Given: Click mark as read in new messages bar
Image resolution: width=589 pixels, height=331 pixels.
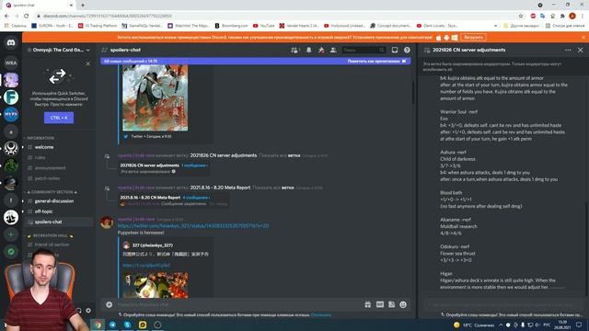Looking at the screenshot, I should coord(376,62).
